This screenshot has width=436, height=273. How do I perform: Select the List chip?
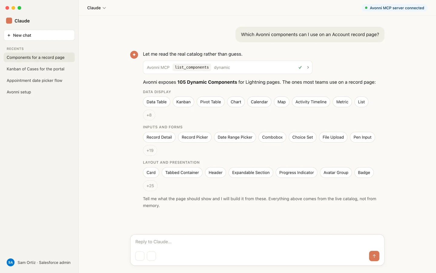tap(361, 102)
